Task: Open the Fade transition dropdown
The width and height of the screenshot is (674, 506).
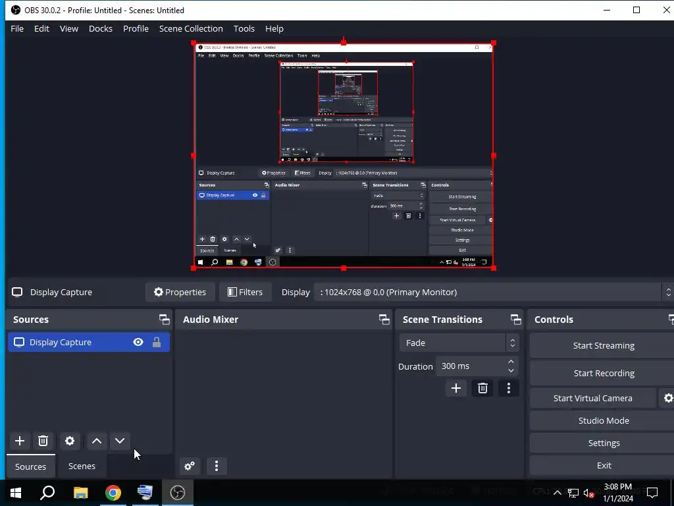Action: (459, 343)
